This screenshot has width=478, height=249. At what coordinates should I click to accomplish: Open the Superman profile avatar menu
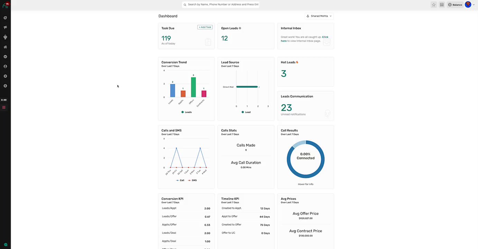(468, 4)
